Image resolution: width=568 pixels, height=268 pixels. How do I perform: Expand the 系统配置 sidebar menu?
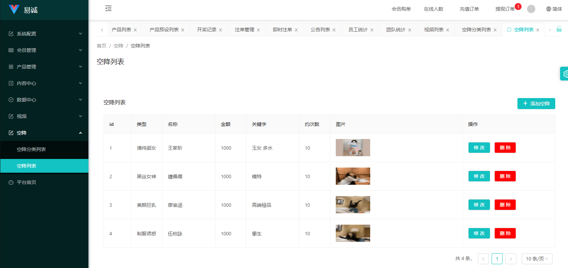44,34
